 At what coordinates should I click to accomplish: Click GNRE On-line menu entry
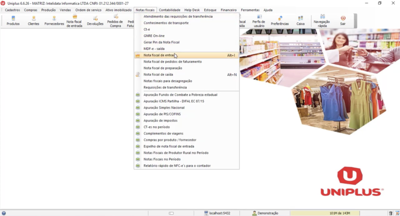click(x=154, y=36)
